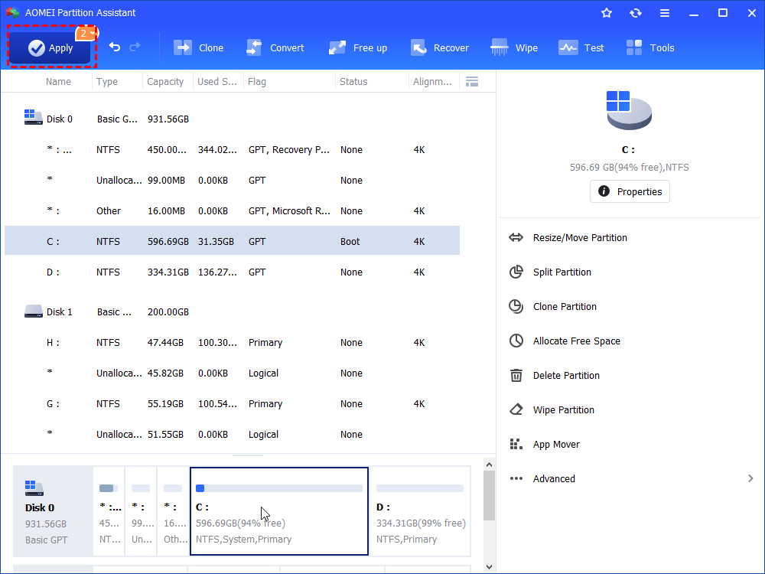This screenshot has width=765, height=574.
Task: Click the Apply button
Action: (50, 47)
